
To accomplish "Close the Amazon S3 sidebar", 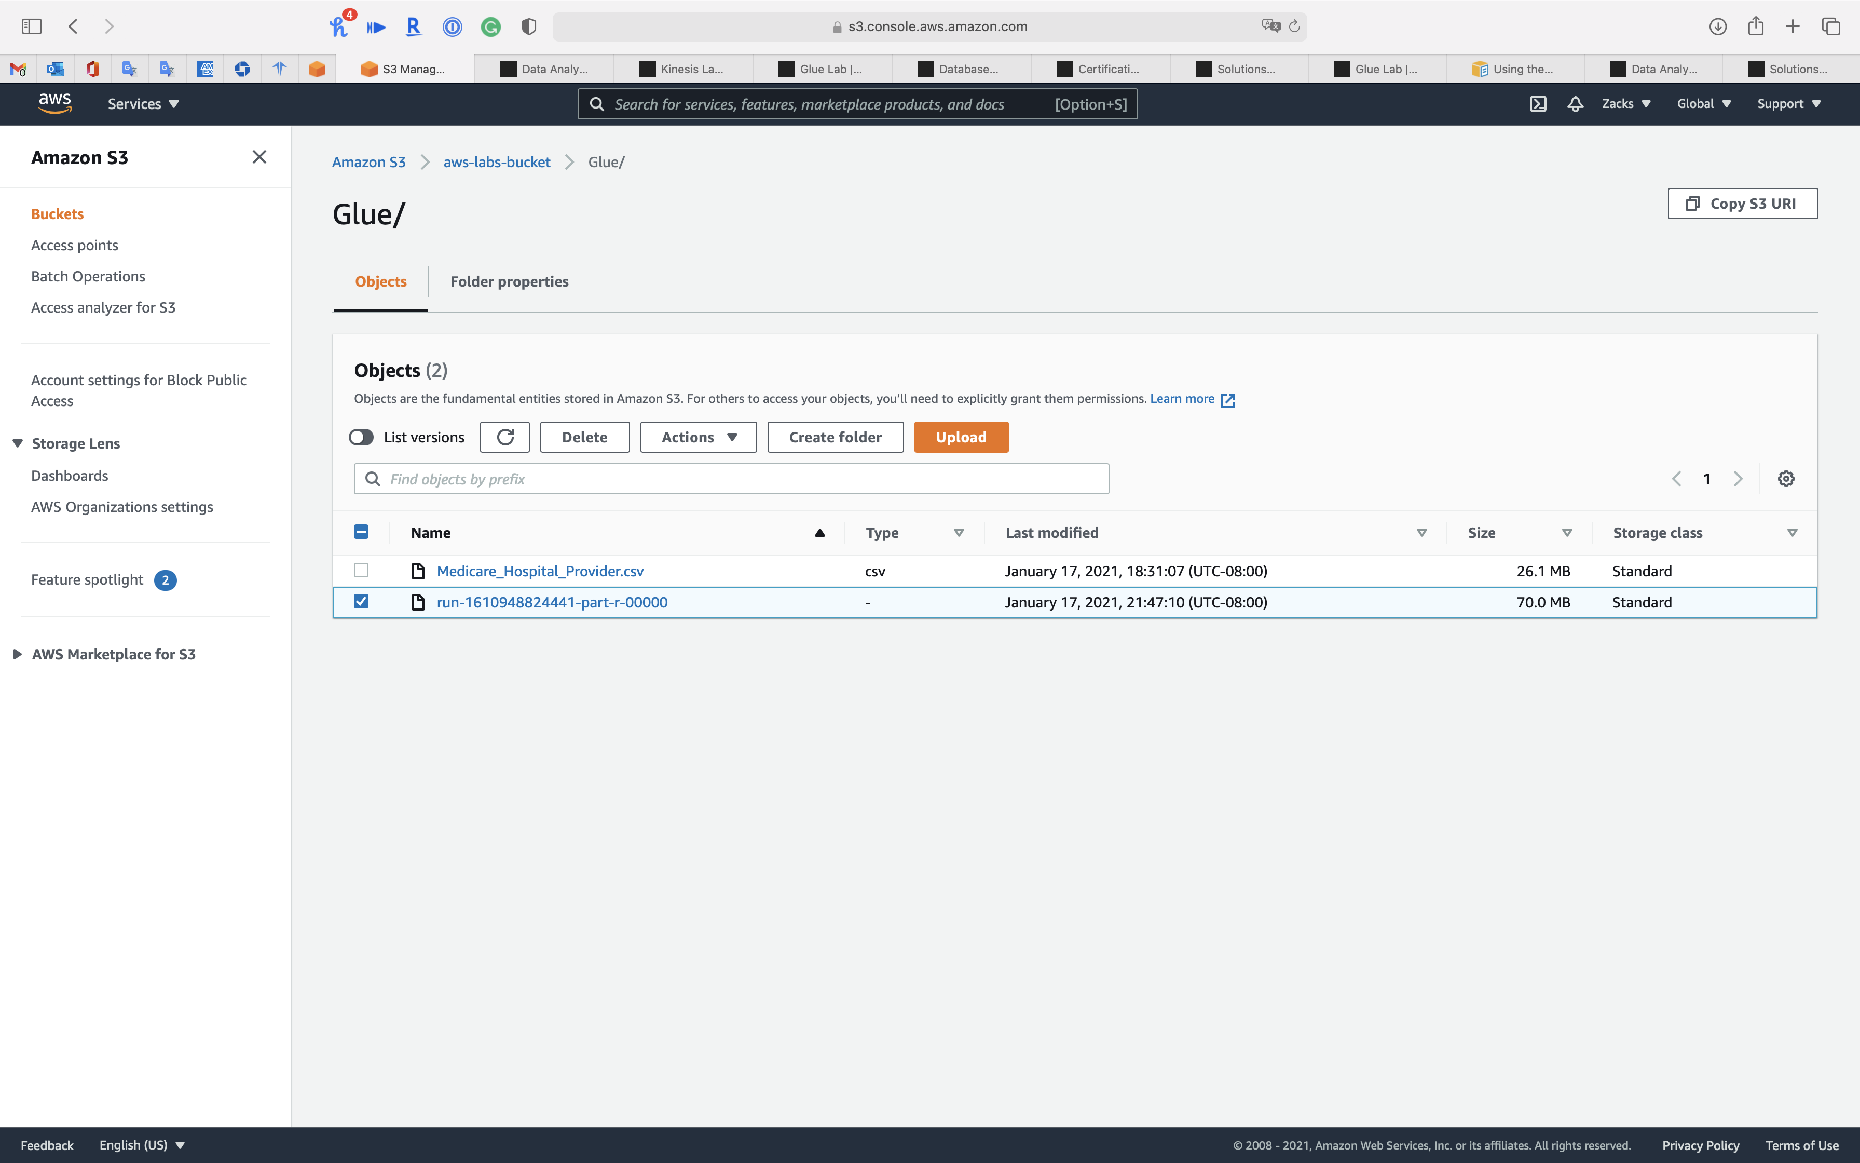I will point(259,157).
